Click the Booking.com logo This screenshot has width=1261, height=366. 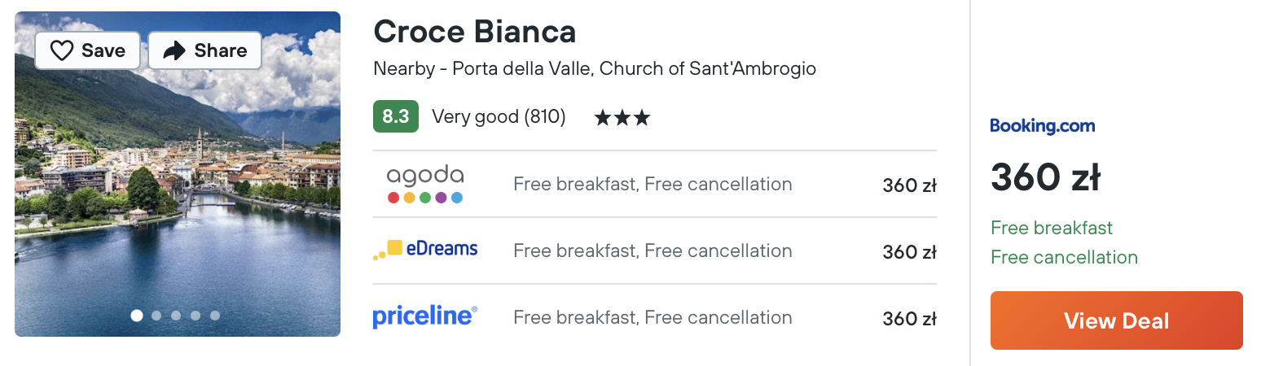click(x=1043, y=126)
